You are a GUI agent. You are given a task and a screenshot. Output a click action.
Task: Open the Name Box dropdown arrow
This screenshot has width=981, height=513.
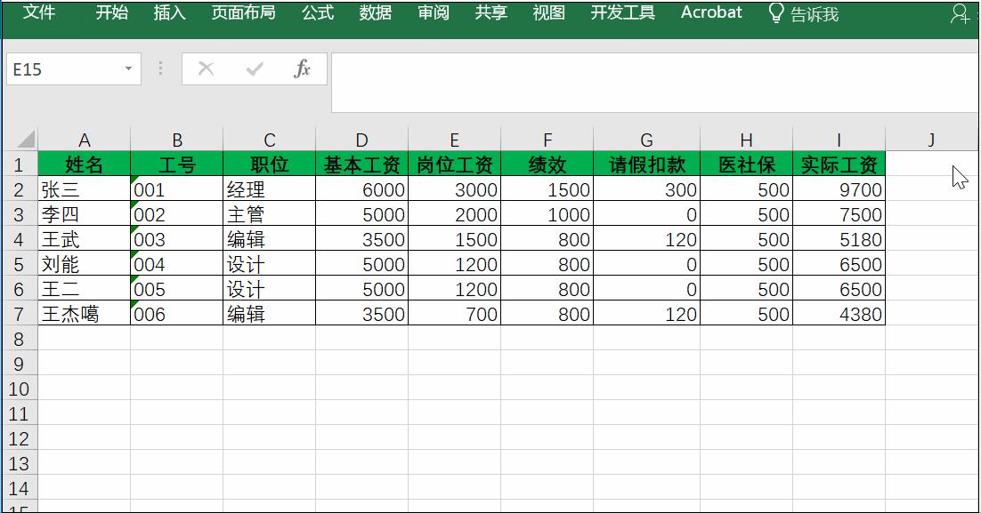click(126, 68)
